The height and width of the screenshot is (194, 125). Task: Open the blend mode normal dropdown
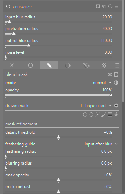point(102,83)
